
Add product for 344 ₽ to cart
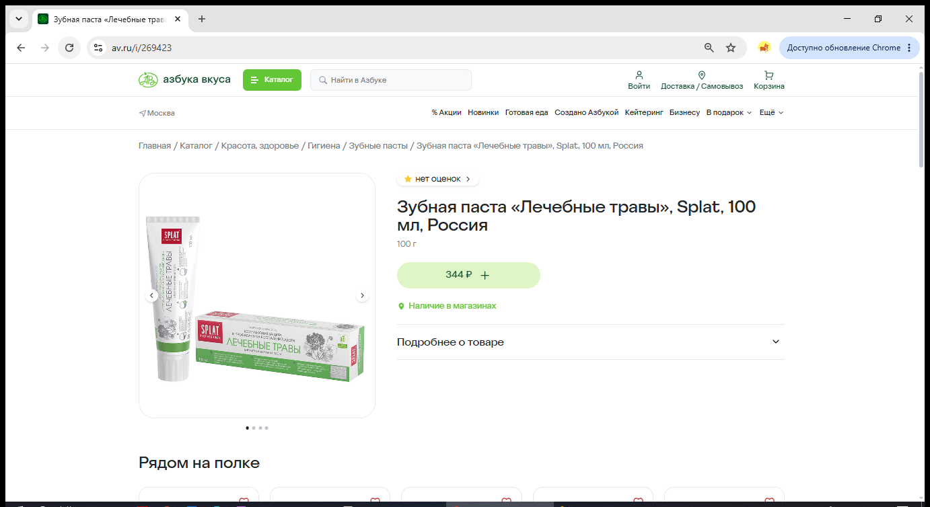[x=468, y=275]
